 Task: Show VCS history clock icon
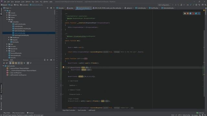196,5
